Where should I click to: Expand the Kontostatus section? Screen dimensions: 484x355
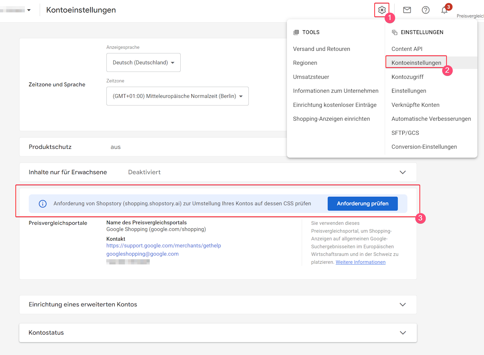click(403, 333)
